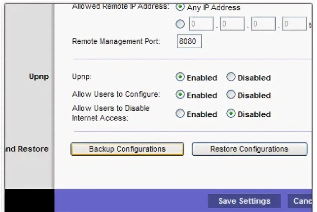
Task: Click the Allowed Remote IP Address label
Action: pos(120,6)
